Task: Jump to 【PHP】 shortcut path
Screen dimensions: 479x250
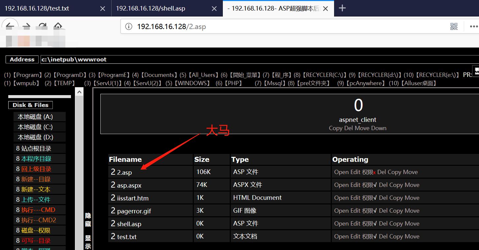Action: pyautogui.click(x=234, y=83)
